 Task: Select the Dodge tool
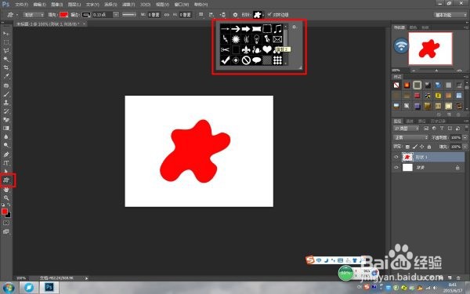coord(6,145)
